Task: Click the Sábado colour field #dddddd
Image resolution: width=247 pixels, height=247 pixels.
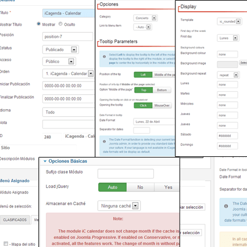Action: click(x=227, y=136)
